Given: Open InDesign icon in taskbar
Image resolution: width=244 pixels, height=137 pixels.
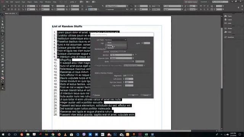Looking at the screenshot, I should point(140,134).
